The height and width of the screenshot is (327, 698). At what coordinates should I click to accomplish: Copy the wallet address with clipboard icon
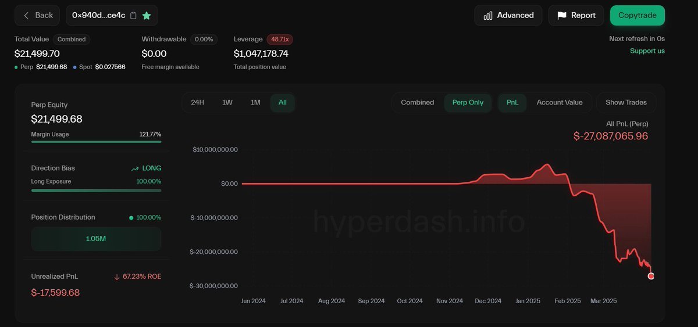pyautogui.click(x=133, y=16)
